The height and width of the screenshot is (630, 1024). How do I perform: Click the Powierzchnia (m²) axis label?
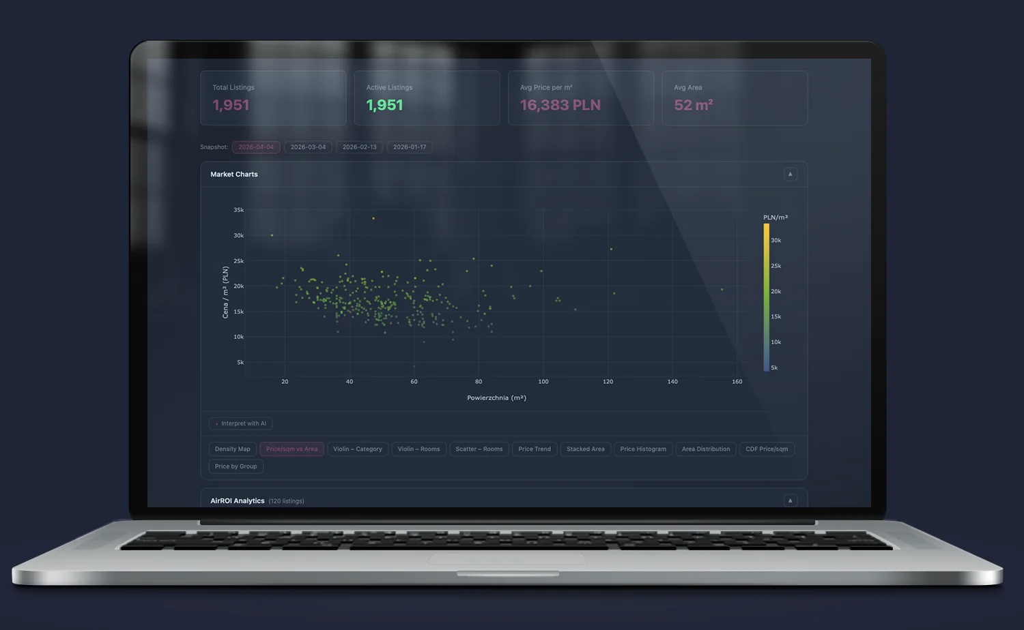(x=497, y=397)
